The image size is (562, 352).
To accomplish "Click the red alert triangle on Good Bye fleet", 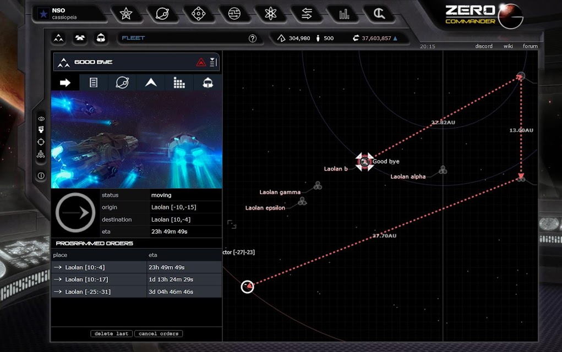I will point(201,62).
